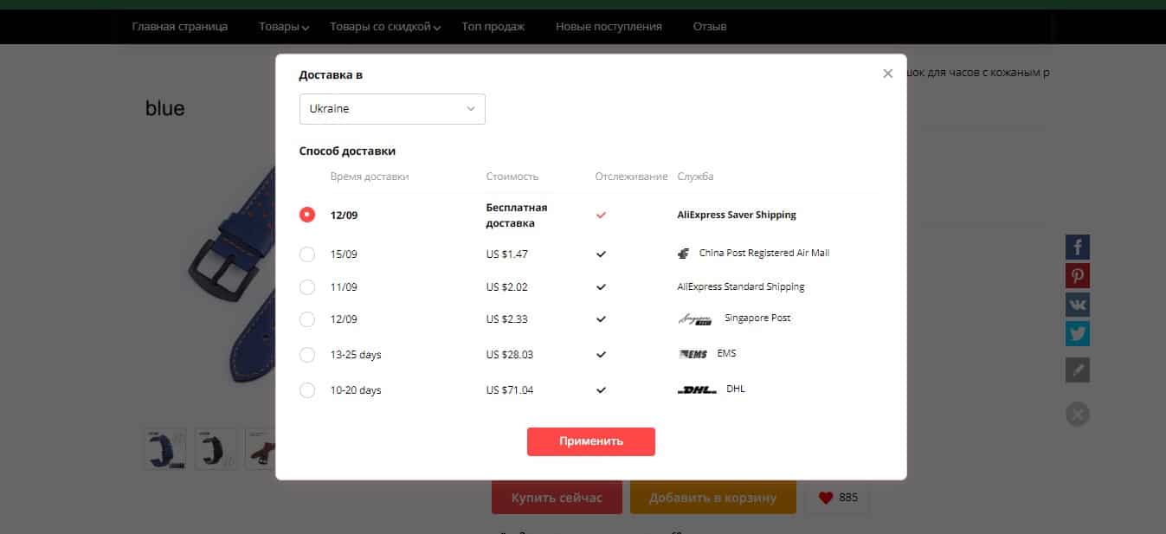Pick the EMS shipping radio button
The image size is (1166, 534).
click(x=306, y=355)
